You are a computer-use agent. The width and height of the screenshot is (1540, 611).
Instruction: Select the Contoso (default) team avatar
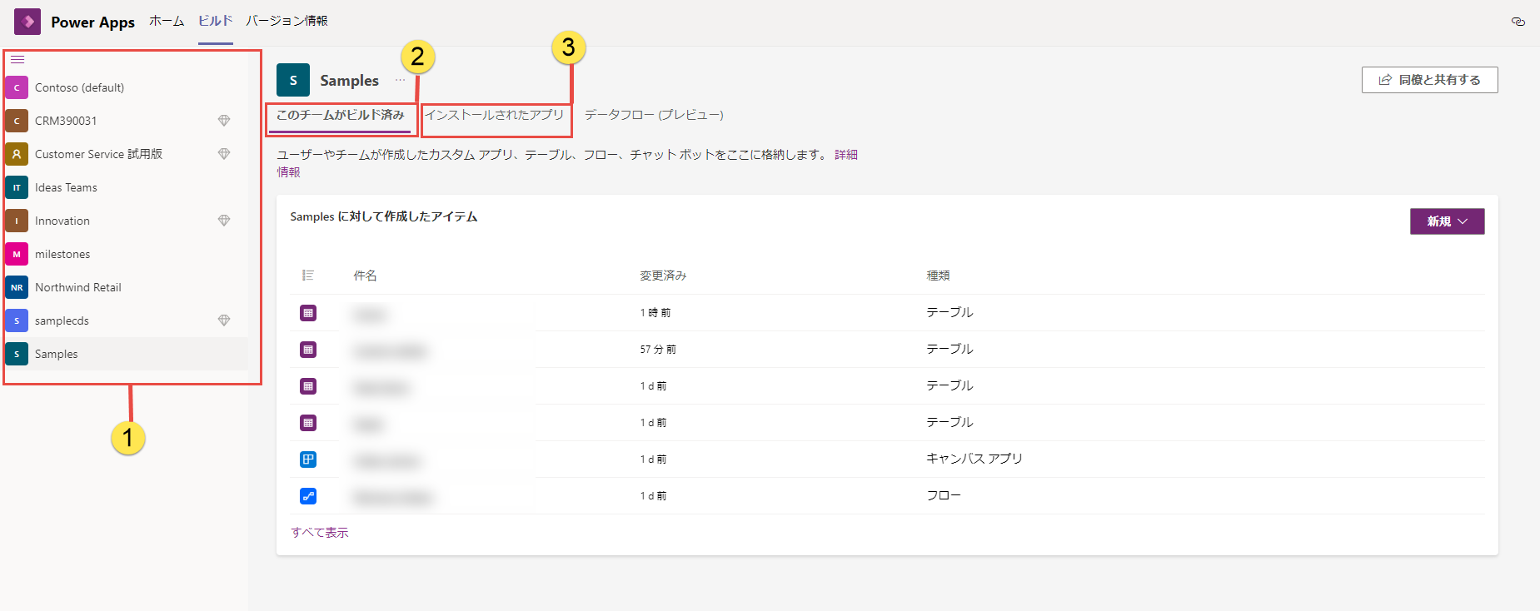point(17,87)
